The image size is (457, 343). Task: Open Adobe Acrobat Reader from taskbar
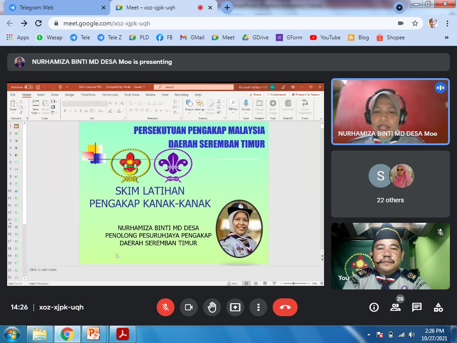coord(123,334)
